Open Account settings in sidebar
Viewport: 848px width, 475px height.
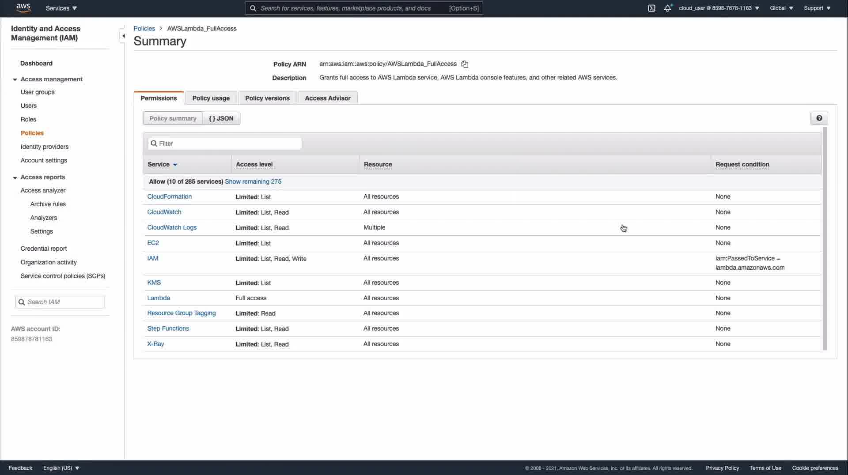(44, 161)
